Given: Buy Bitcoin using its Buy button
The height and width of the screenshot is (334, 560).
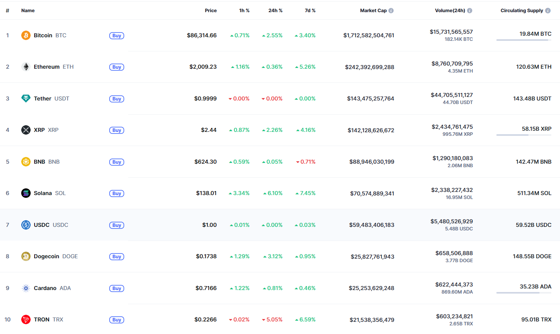Looking at the screenshot, I should point(117,36).
